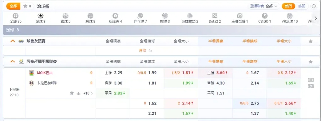
Task: Select half-time 客勝 4.30
Action: click(x=215, y=83)
